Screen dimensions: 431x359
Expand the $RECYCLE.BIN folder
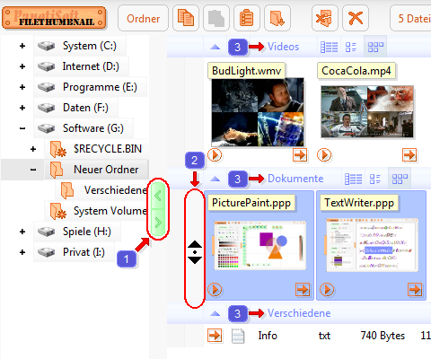click(33, 149)
